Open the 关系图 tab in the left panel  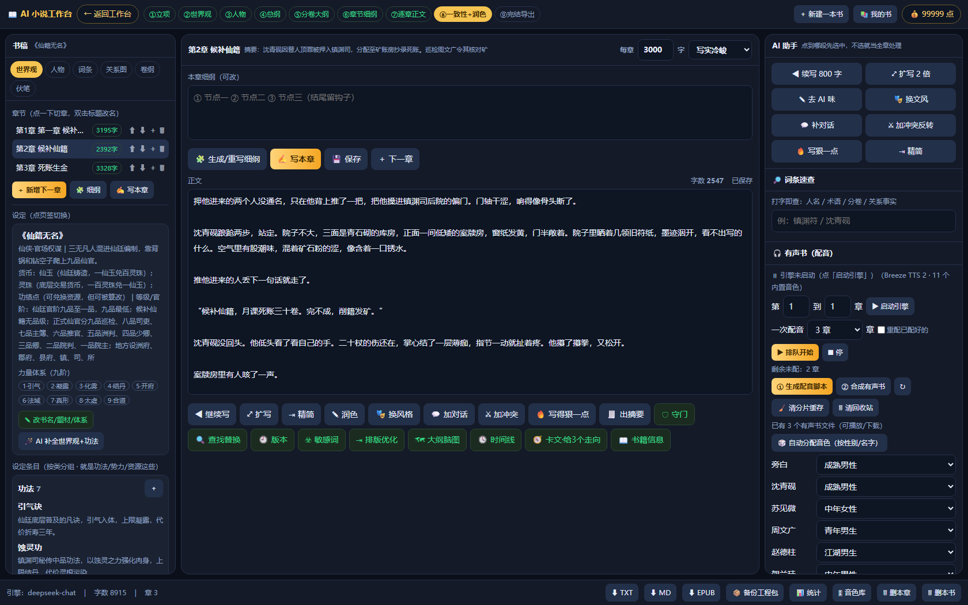click(116, 70)
